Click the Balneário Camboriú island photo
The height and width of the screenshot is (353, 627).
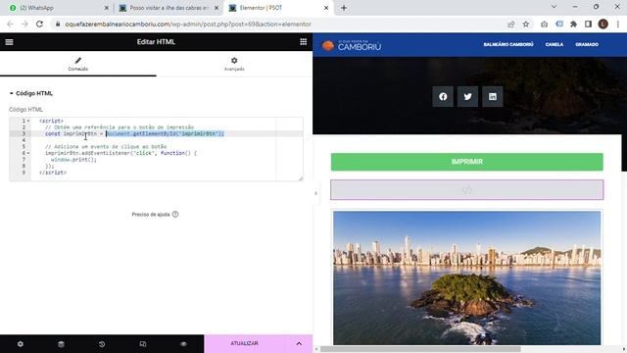(466, 277)
